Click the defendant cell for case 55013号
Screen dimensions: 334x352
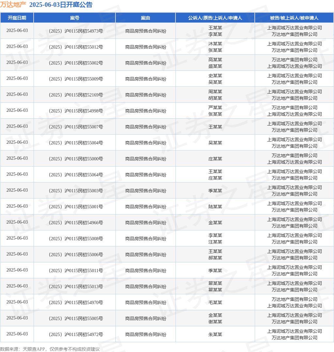[294, 286]
